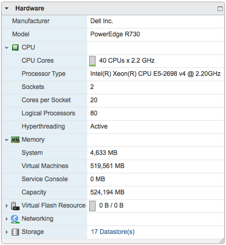Click the Hardware panel title

[x=30, y=8]
